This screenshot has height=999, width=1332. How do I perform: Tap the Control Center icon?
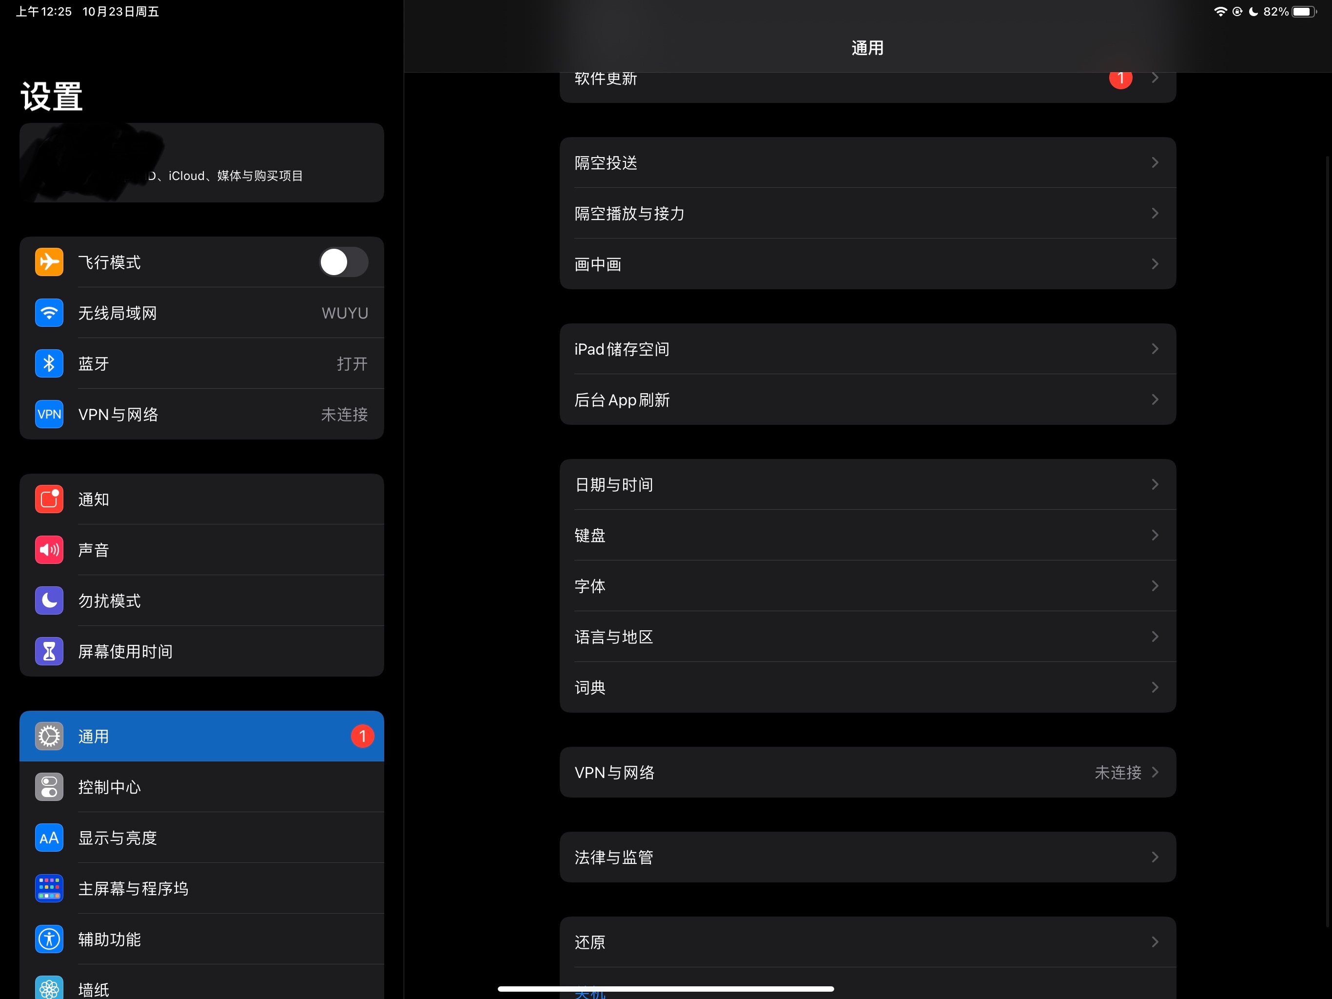click(49, 787)
